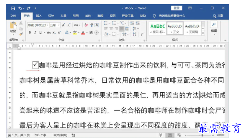Toggle Italic formatting

[x=35, y=32]
